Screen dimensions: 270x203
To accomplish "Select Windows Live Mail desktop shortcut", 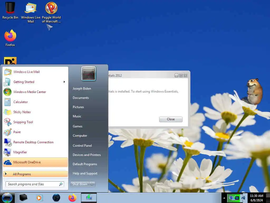I will pyautogui.click(x=31, y=12).
